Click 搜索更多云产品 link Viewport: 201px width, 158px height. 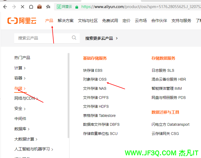101,38
